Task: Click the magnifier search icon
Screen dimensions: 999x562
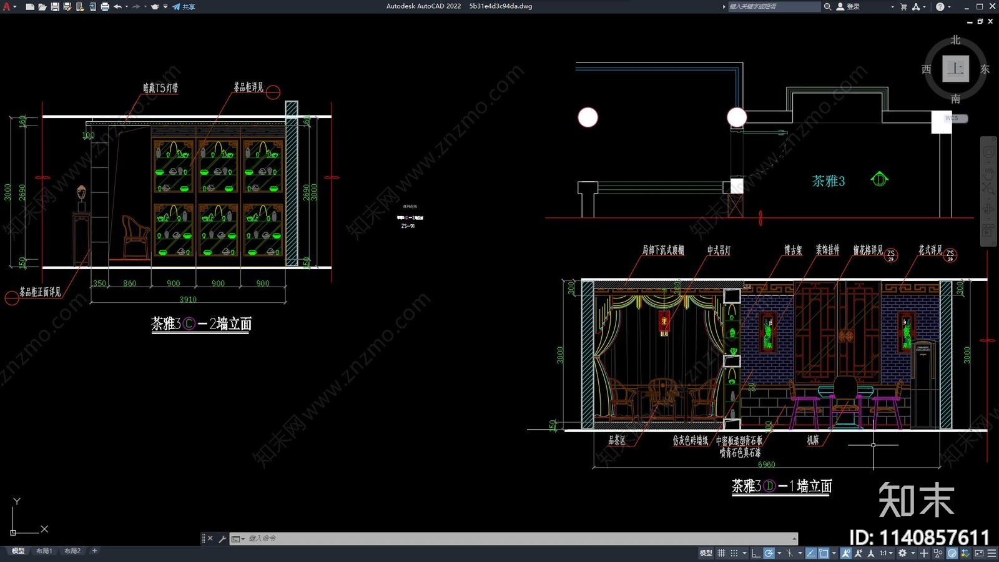Action: [827, 6]
